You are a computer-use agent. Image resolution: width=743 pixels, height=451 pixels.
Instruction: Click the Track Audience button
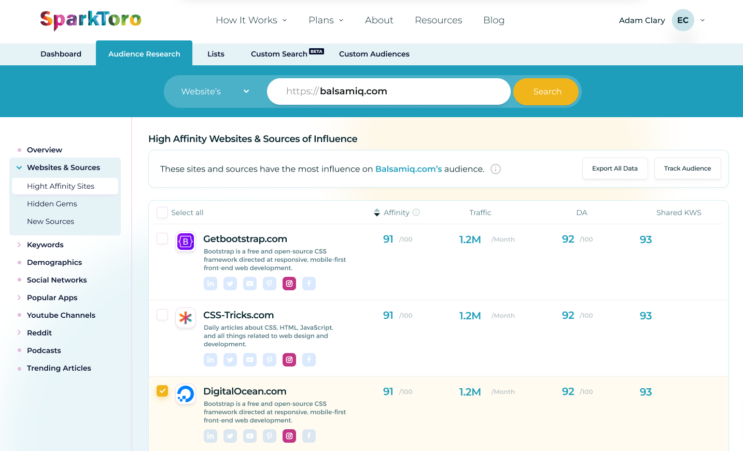click(688, 168)
